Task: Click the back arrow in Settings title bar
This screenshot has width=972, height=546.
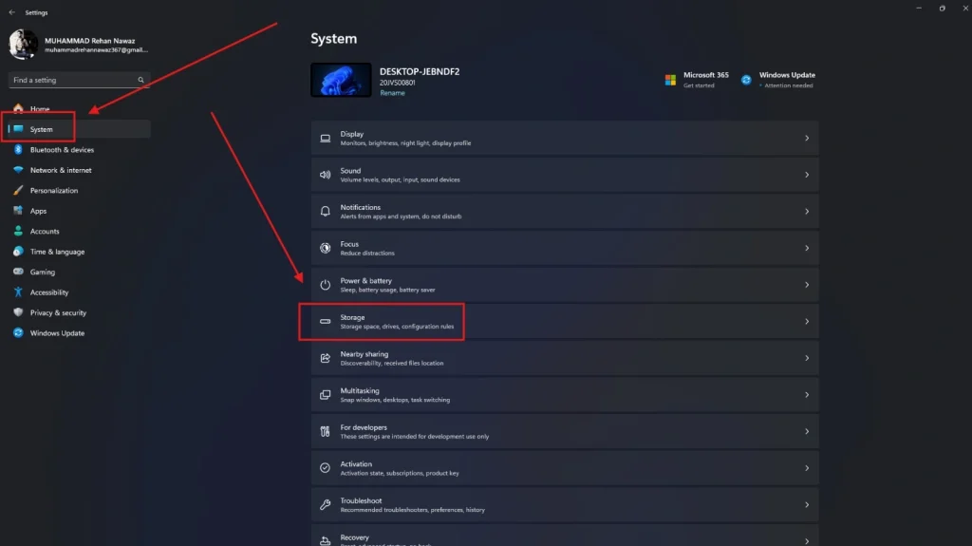Action: (x=11, y=12)
